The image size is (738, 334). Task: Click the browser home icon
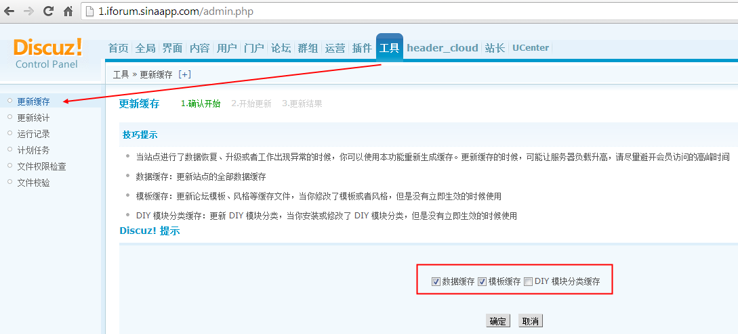[x=68, y=11]
